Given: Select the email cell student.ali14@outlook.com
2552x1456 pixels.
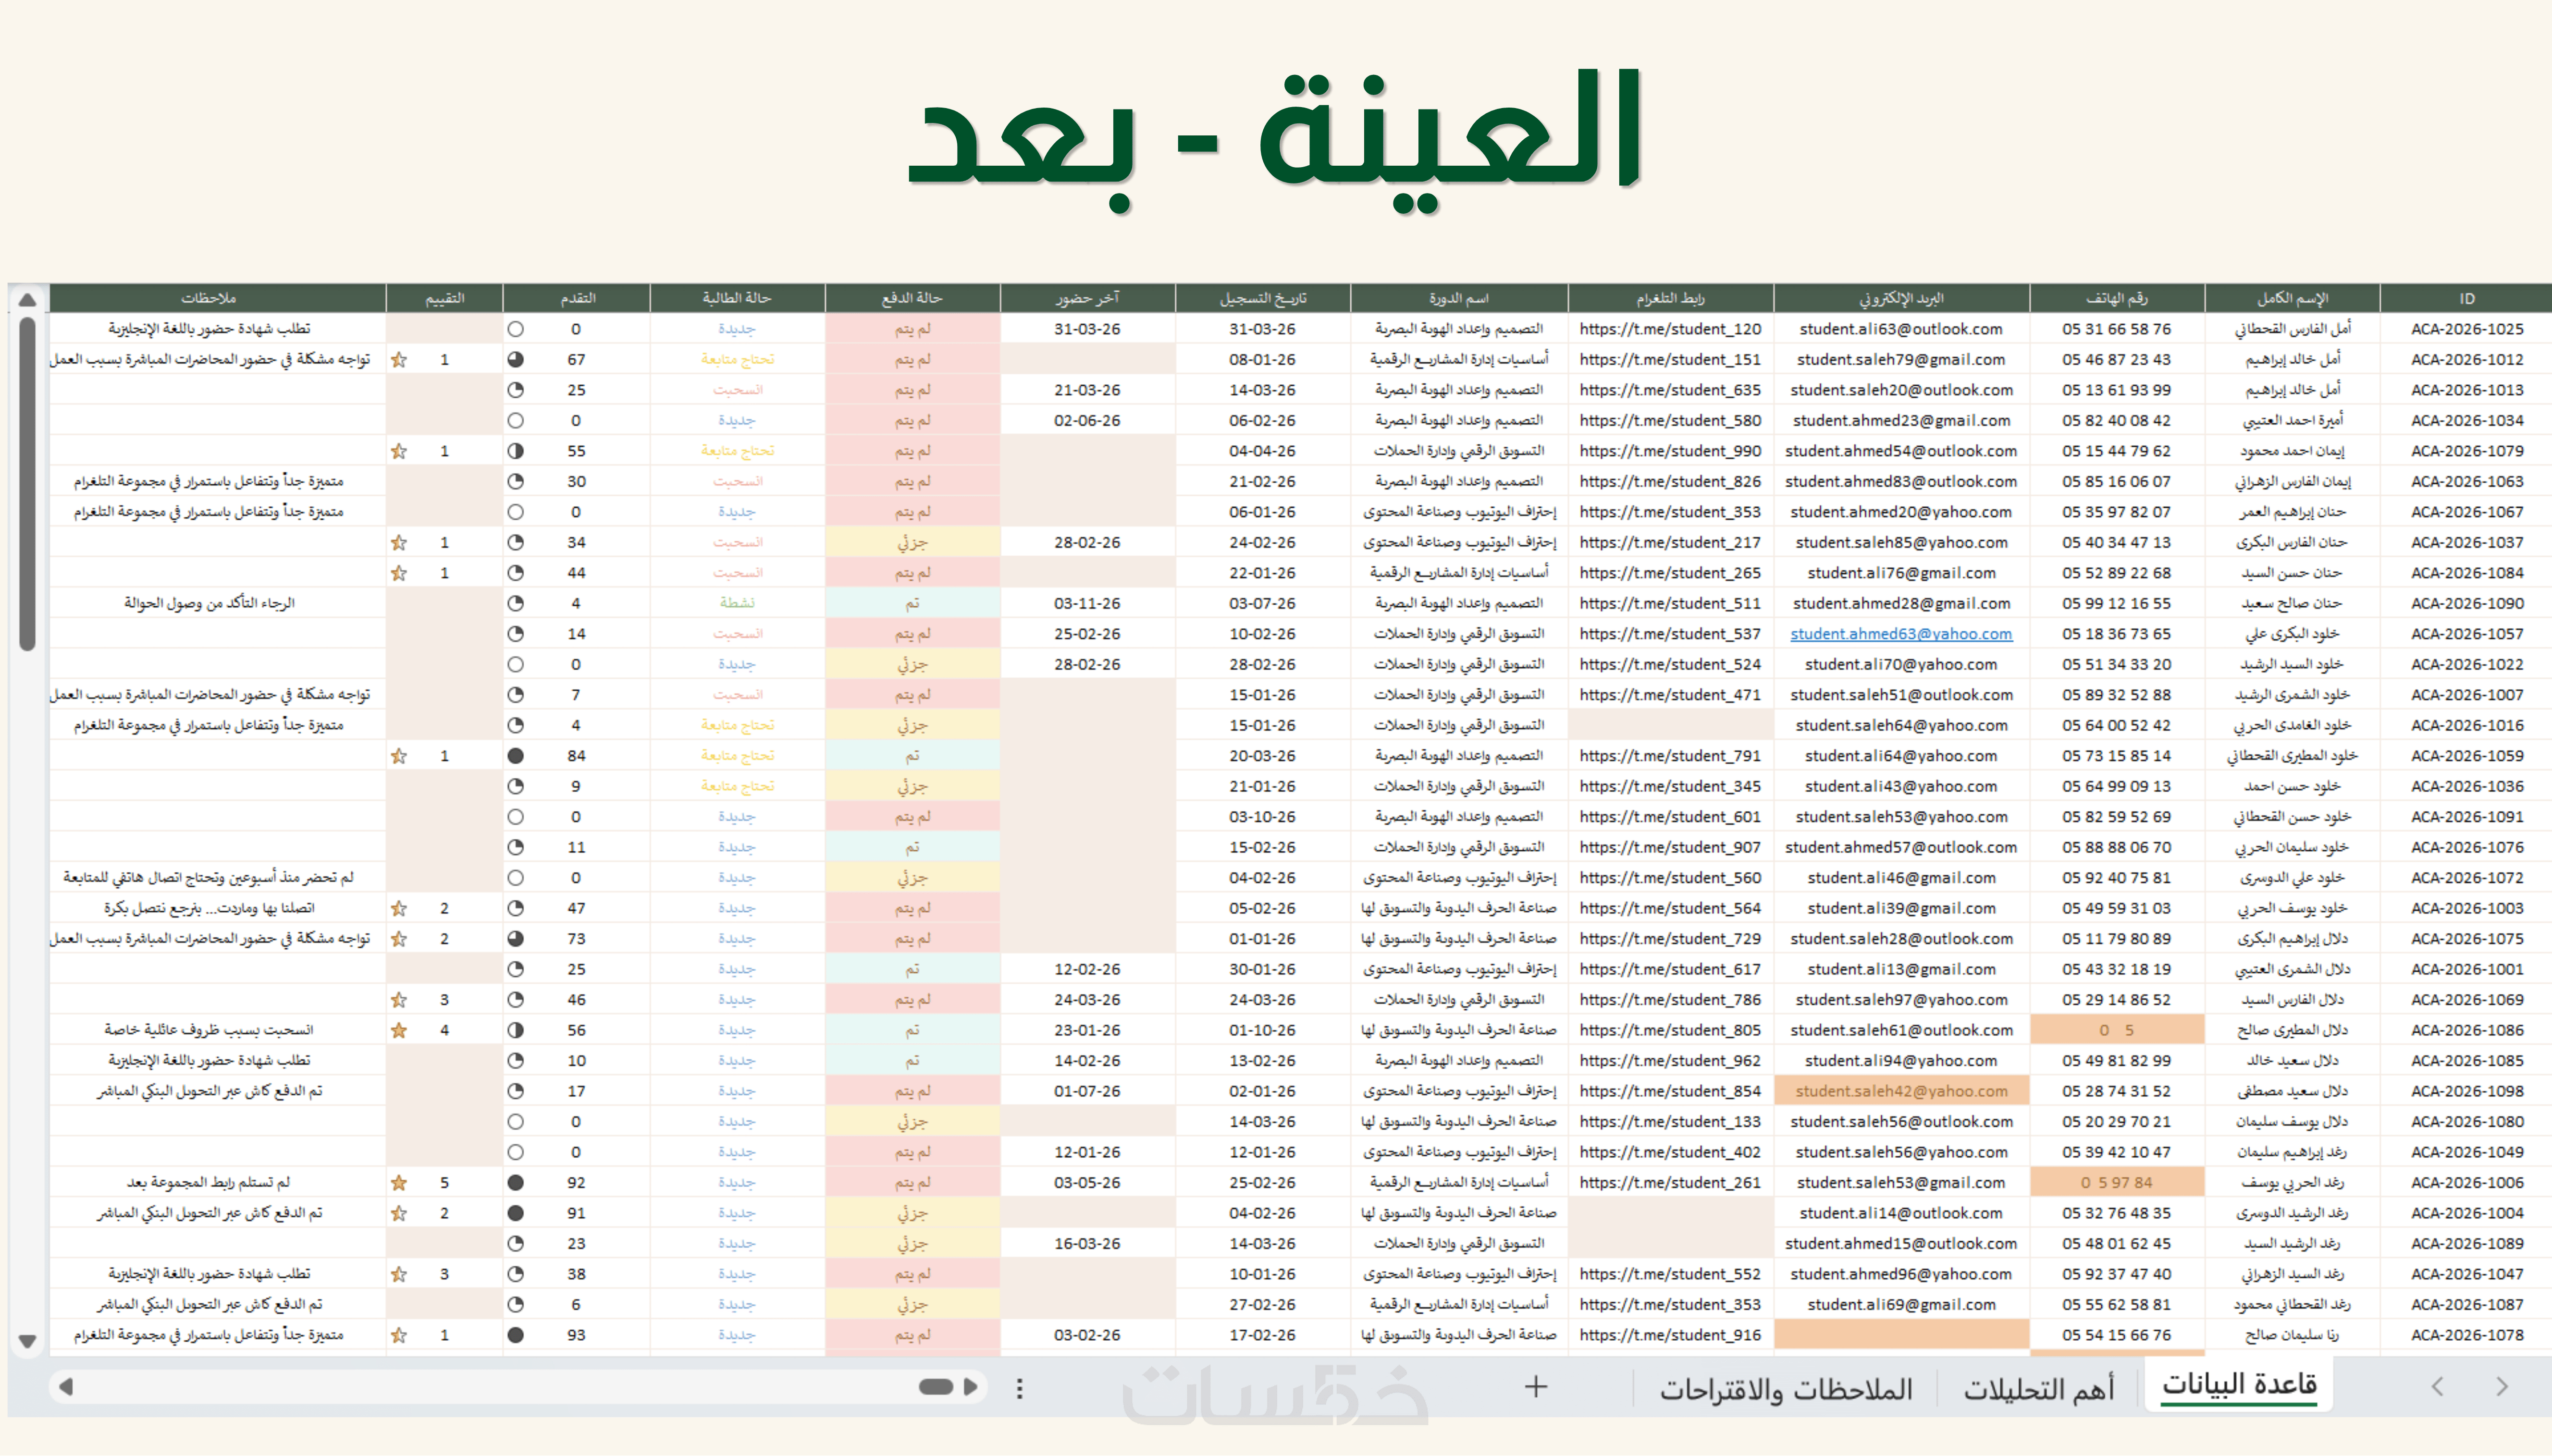Looking at the screenshot, I should [x=1901, y=1213].
